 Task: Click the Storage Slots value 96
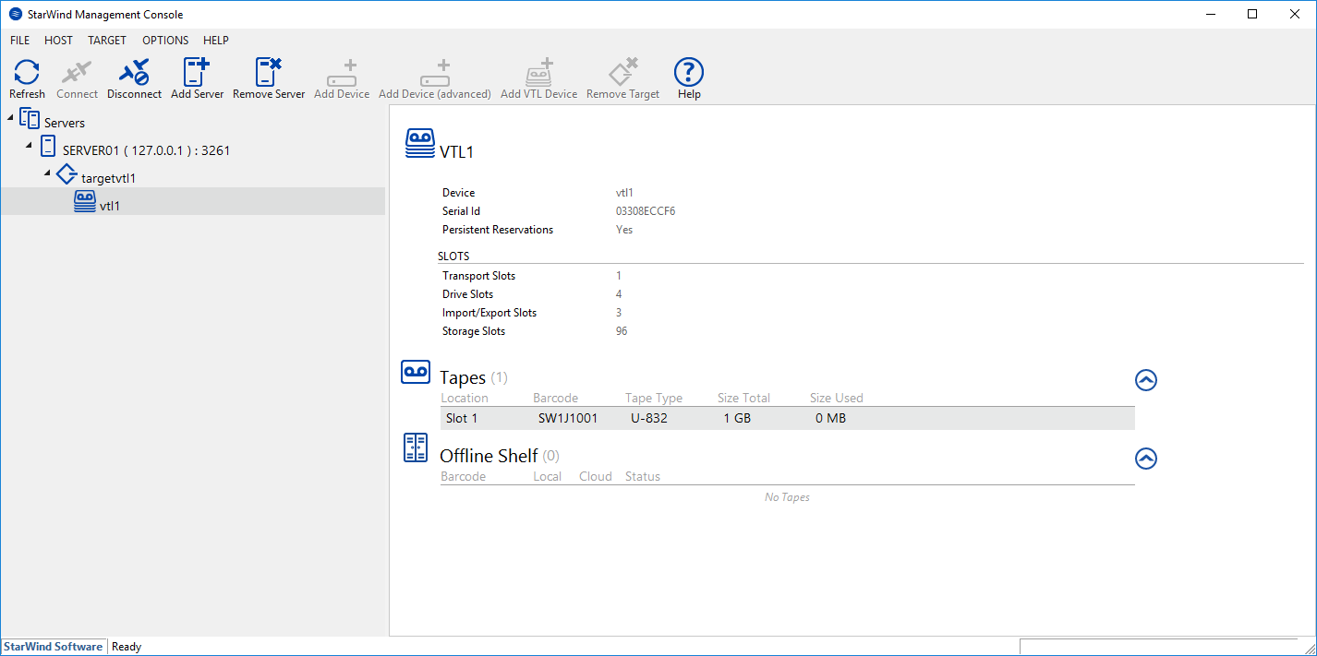622,331
